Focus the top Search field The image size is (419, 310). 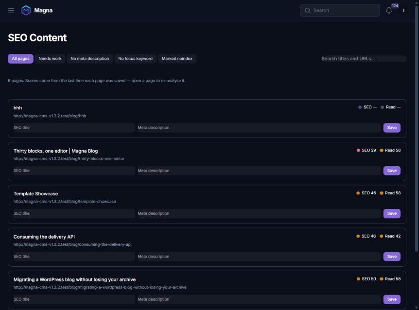pos(340,10)
